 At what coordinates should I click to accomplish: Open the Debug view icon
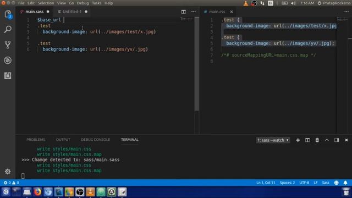8,60
